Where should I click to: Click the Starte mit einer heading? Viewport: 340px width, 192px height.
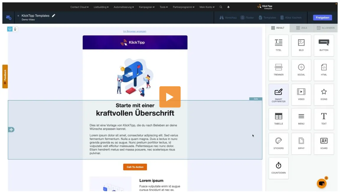(135, 105)
